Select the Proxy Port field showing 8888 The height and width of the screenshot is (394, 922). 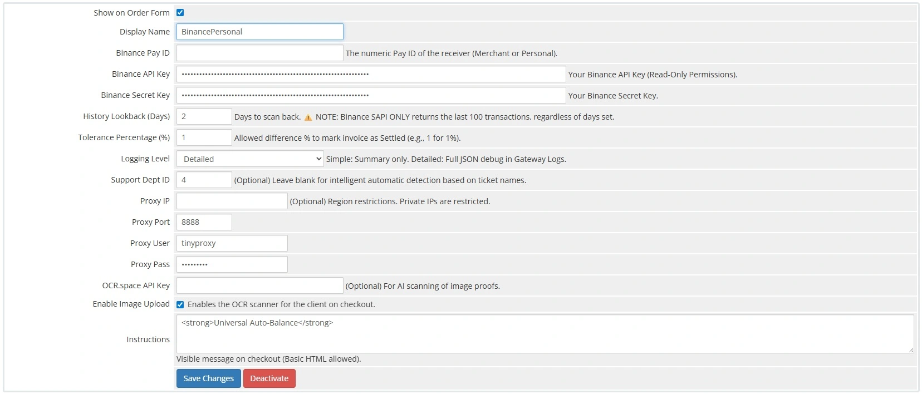pos(204,222)
